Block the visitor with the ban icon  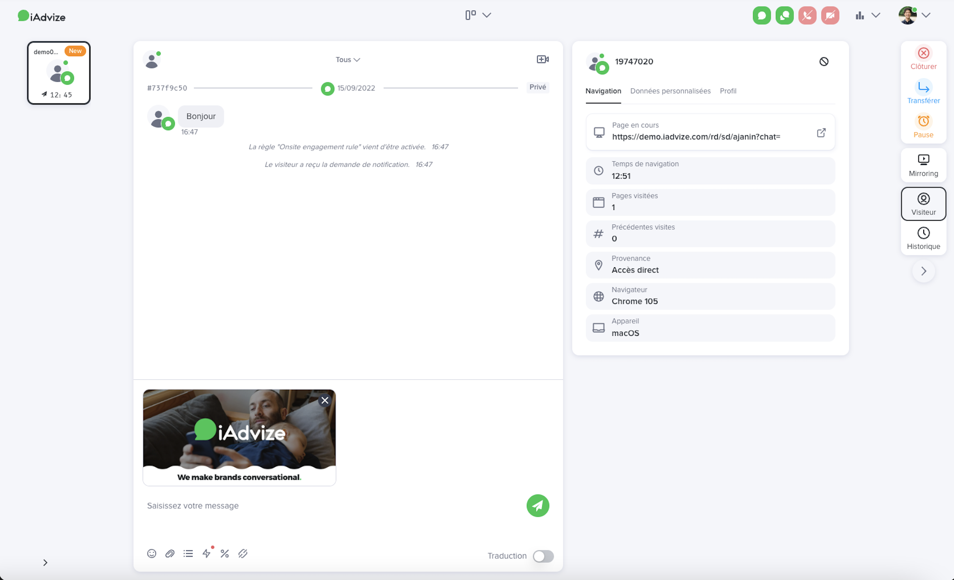pyautogui.click(x=824, y=61)
